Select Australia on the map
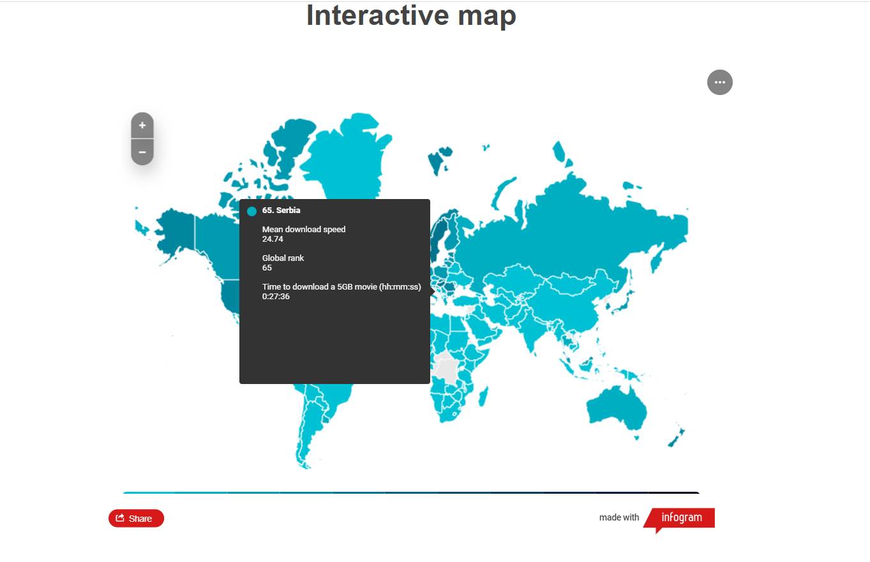This screenshot has height=562, width=870. point(616,406)
